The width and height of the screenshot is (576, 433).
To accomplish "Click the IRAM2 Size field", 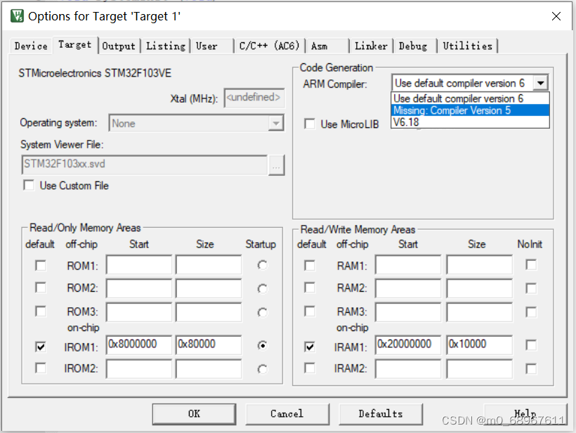I will click(x=479, y=368).
